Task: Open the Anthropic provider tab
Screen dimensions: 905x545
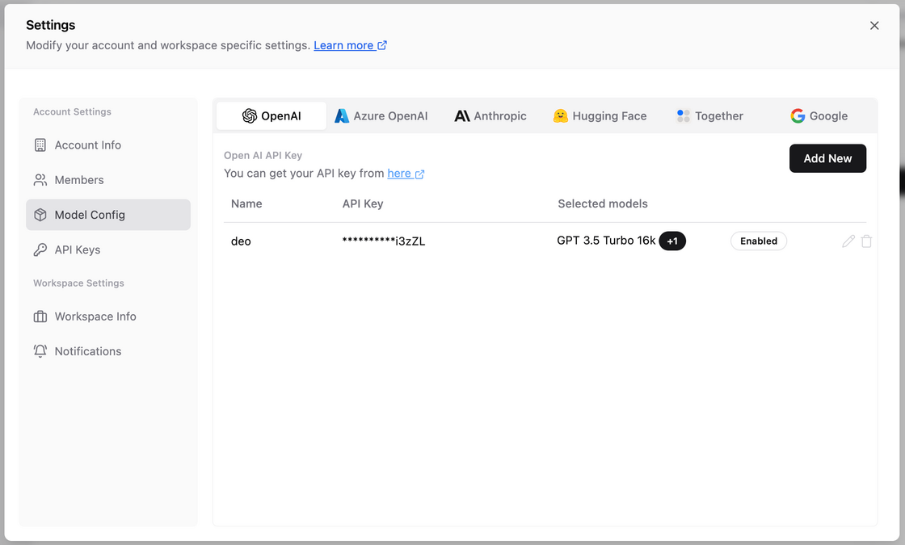Action: point(490,116)
